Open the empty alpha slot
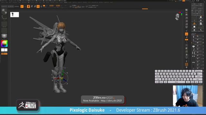 [x=4, y=24]
